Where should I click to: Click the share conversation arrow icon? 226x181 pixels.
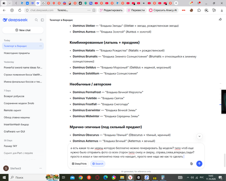point(220,19)
